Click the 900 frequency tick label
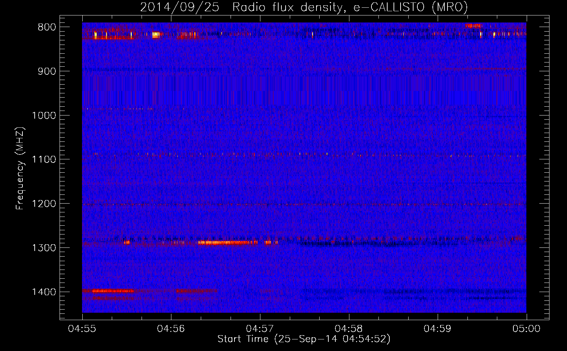567x351 pixels. pos(47,72)
